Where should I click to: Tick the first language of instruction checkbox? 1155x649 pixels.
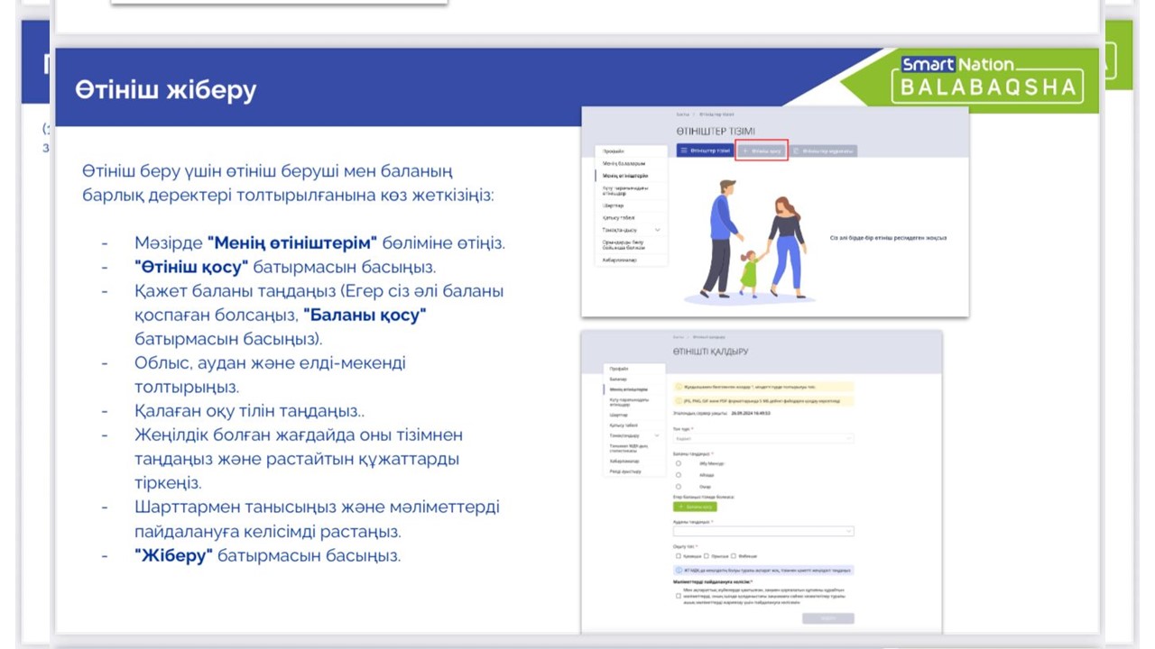click(678, 555)
